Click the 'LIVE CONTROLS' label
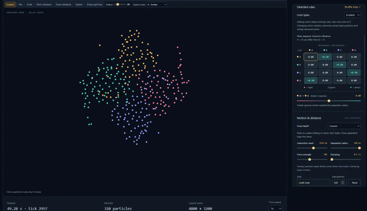 coord(352,118)
